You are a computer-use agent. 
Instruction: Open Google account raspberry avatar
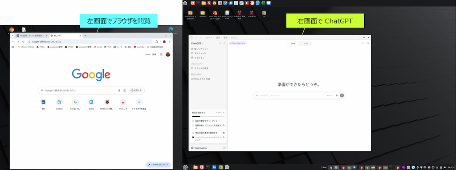click(x=168, y=54)
